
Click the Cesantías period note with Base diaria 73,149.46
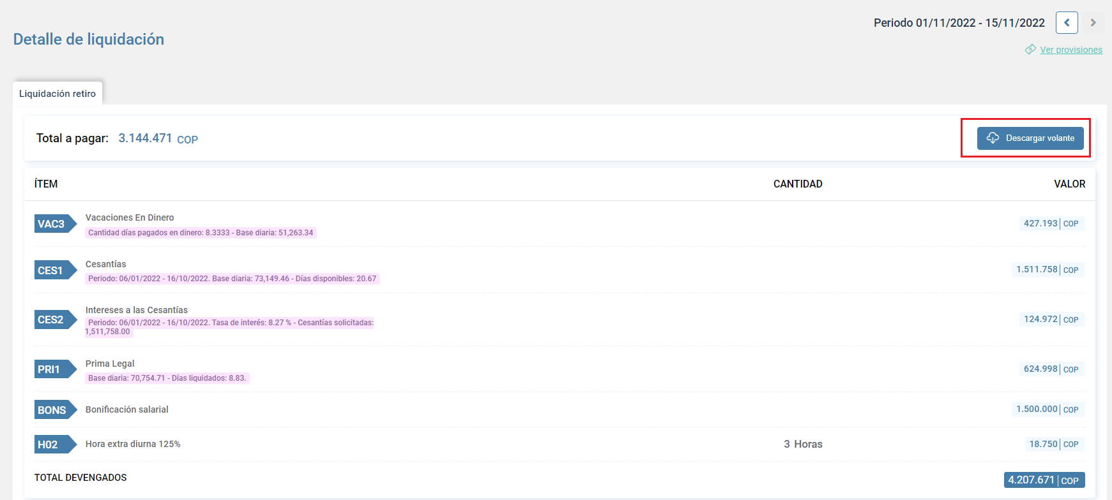[232, 279]
